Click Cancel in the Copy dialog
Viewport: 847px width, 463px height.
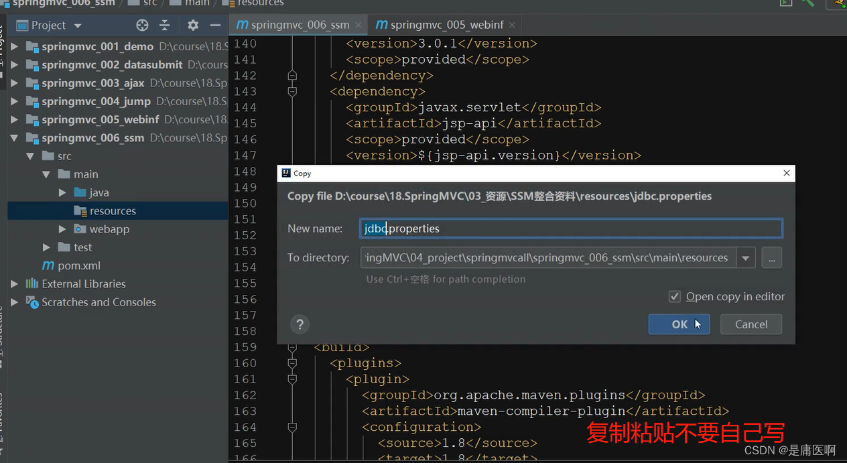(751, 324)
